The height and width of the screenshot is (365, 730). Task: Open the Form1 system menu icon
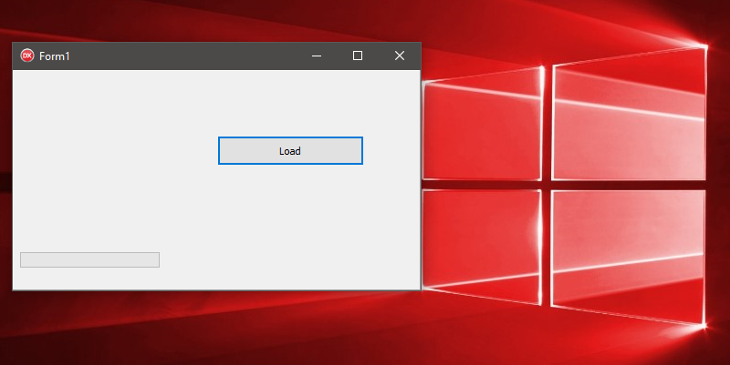pyautogui.click(x=27, y=56)
